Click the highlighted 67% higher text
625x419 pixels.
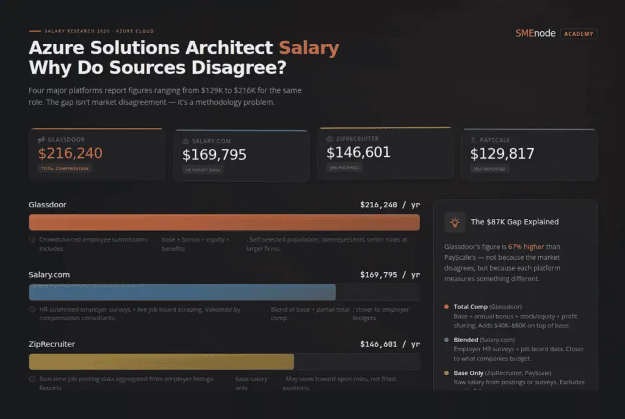[x=525, y=246]
